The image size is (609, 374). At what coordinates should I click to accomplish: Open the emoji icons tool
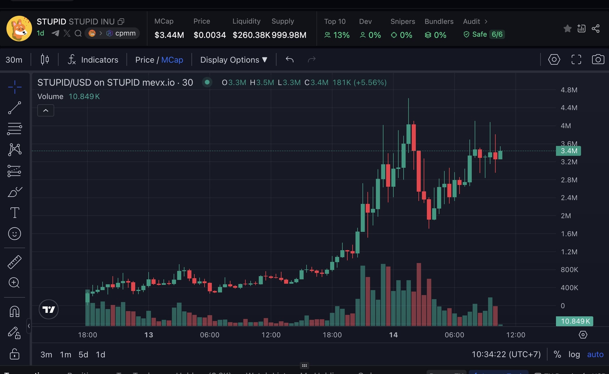click(x=15, y=234)
